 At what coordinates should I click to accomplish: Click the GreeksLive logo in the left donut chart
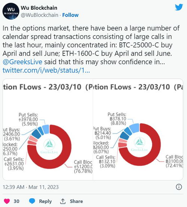pos(49,146)
